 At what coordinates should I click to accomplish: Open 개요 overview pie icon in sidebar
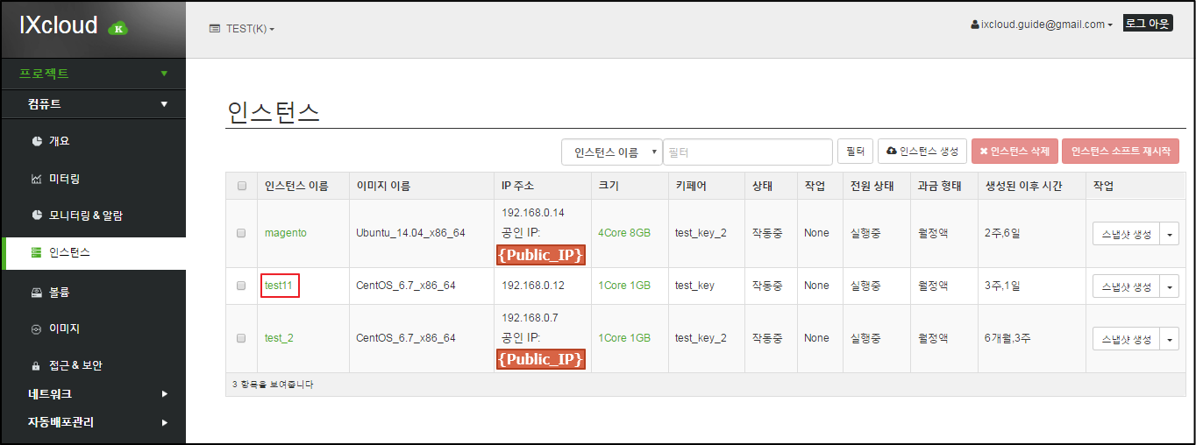(x=37, y=141)
